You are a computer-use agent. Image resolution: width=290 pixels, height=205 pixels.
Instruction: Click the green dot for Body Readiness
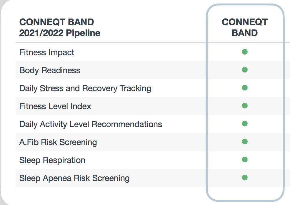click(245, 70)
